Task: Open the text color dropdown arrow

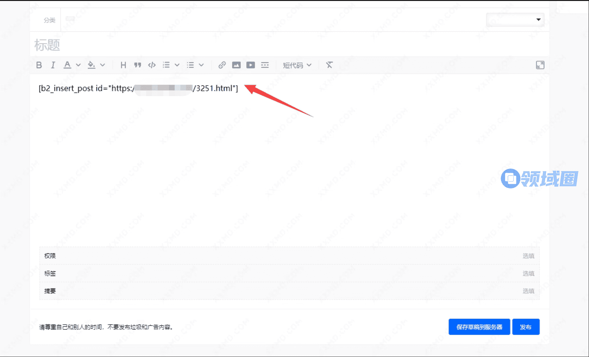Action: (78, 65)
